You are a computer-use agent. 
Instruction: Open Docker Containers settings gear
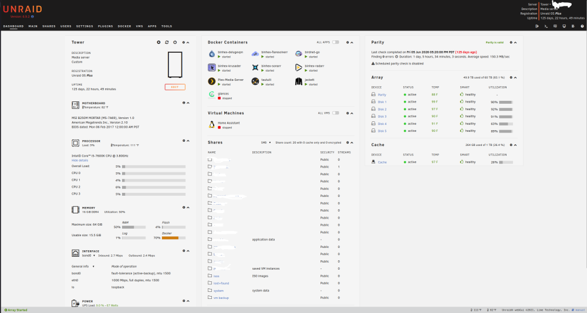pyautogui.click(x=348, y=43)
